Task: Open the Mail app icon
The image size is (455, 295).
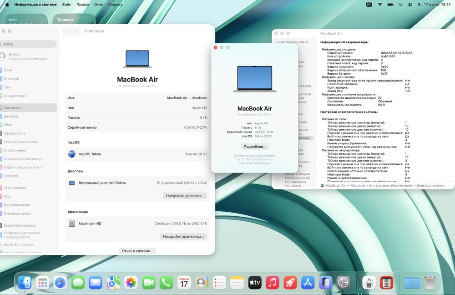Action: click(x=96, y=283)
